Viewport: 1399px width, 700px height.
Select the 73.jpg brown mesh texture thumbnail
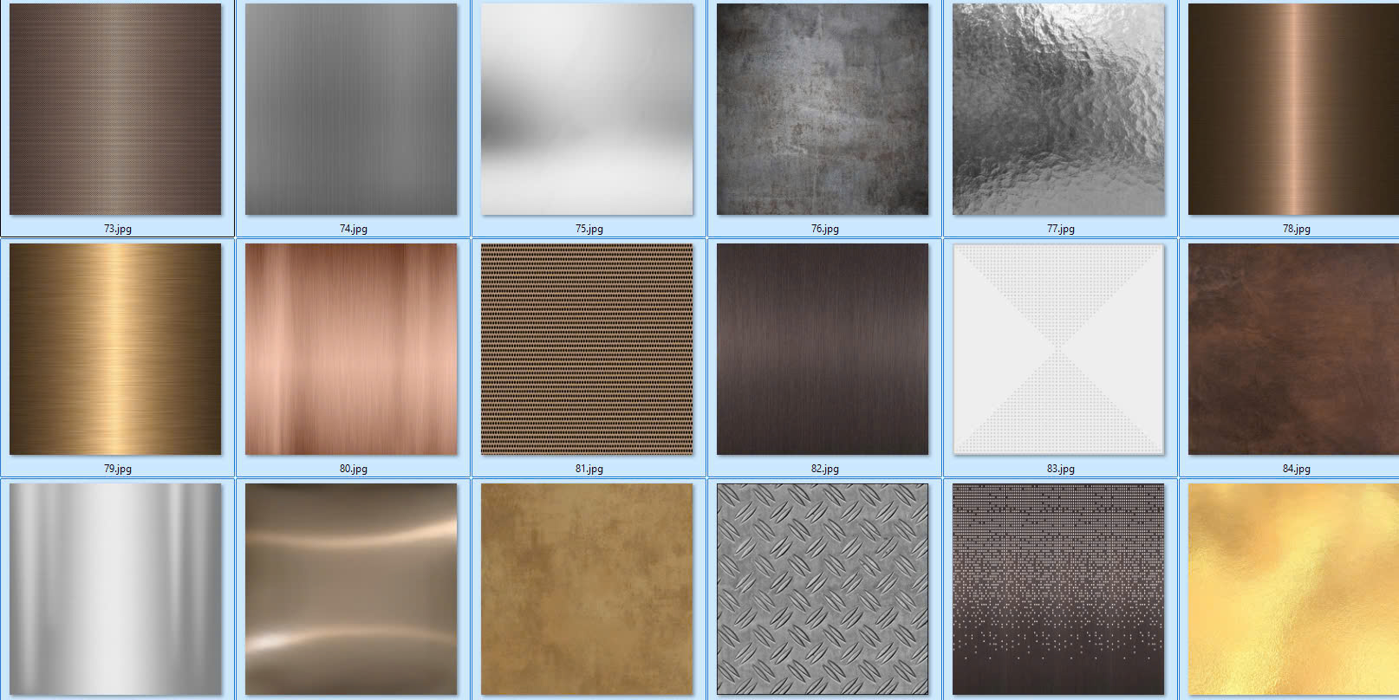tap(115, 109)
